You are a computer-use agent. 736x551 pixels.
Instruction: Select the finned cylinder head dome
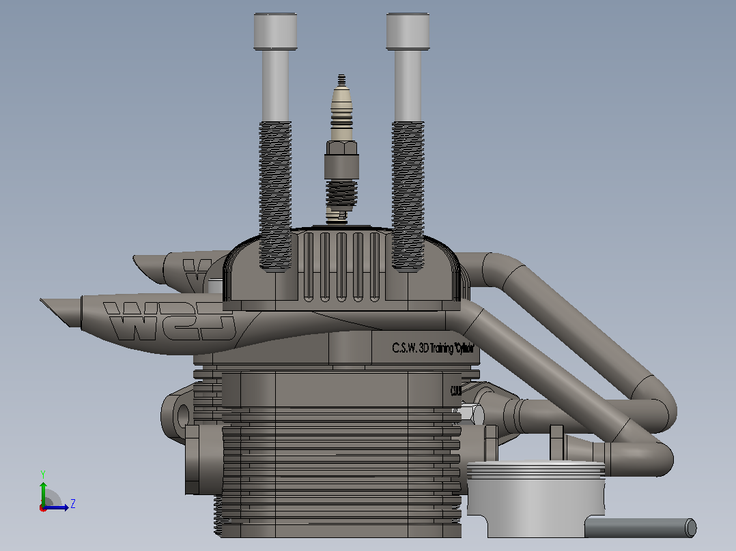click(341, 269)
